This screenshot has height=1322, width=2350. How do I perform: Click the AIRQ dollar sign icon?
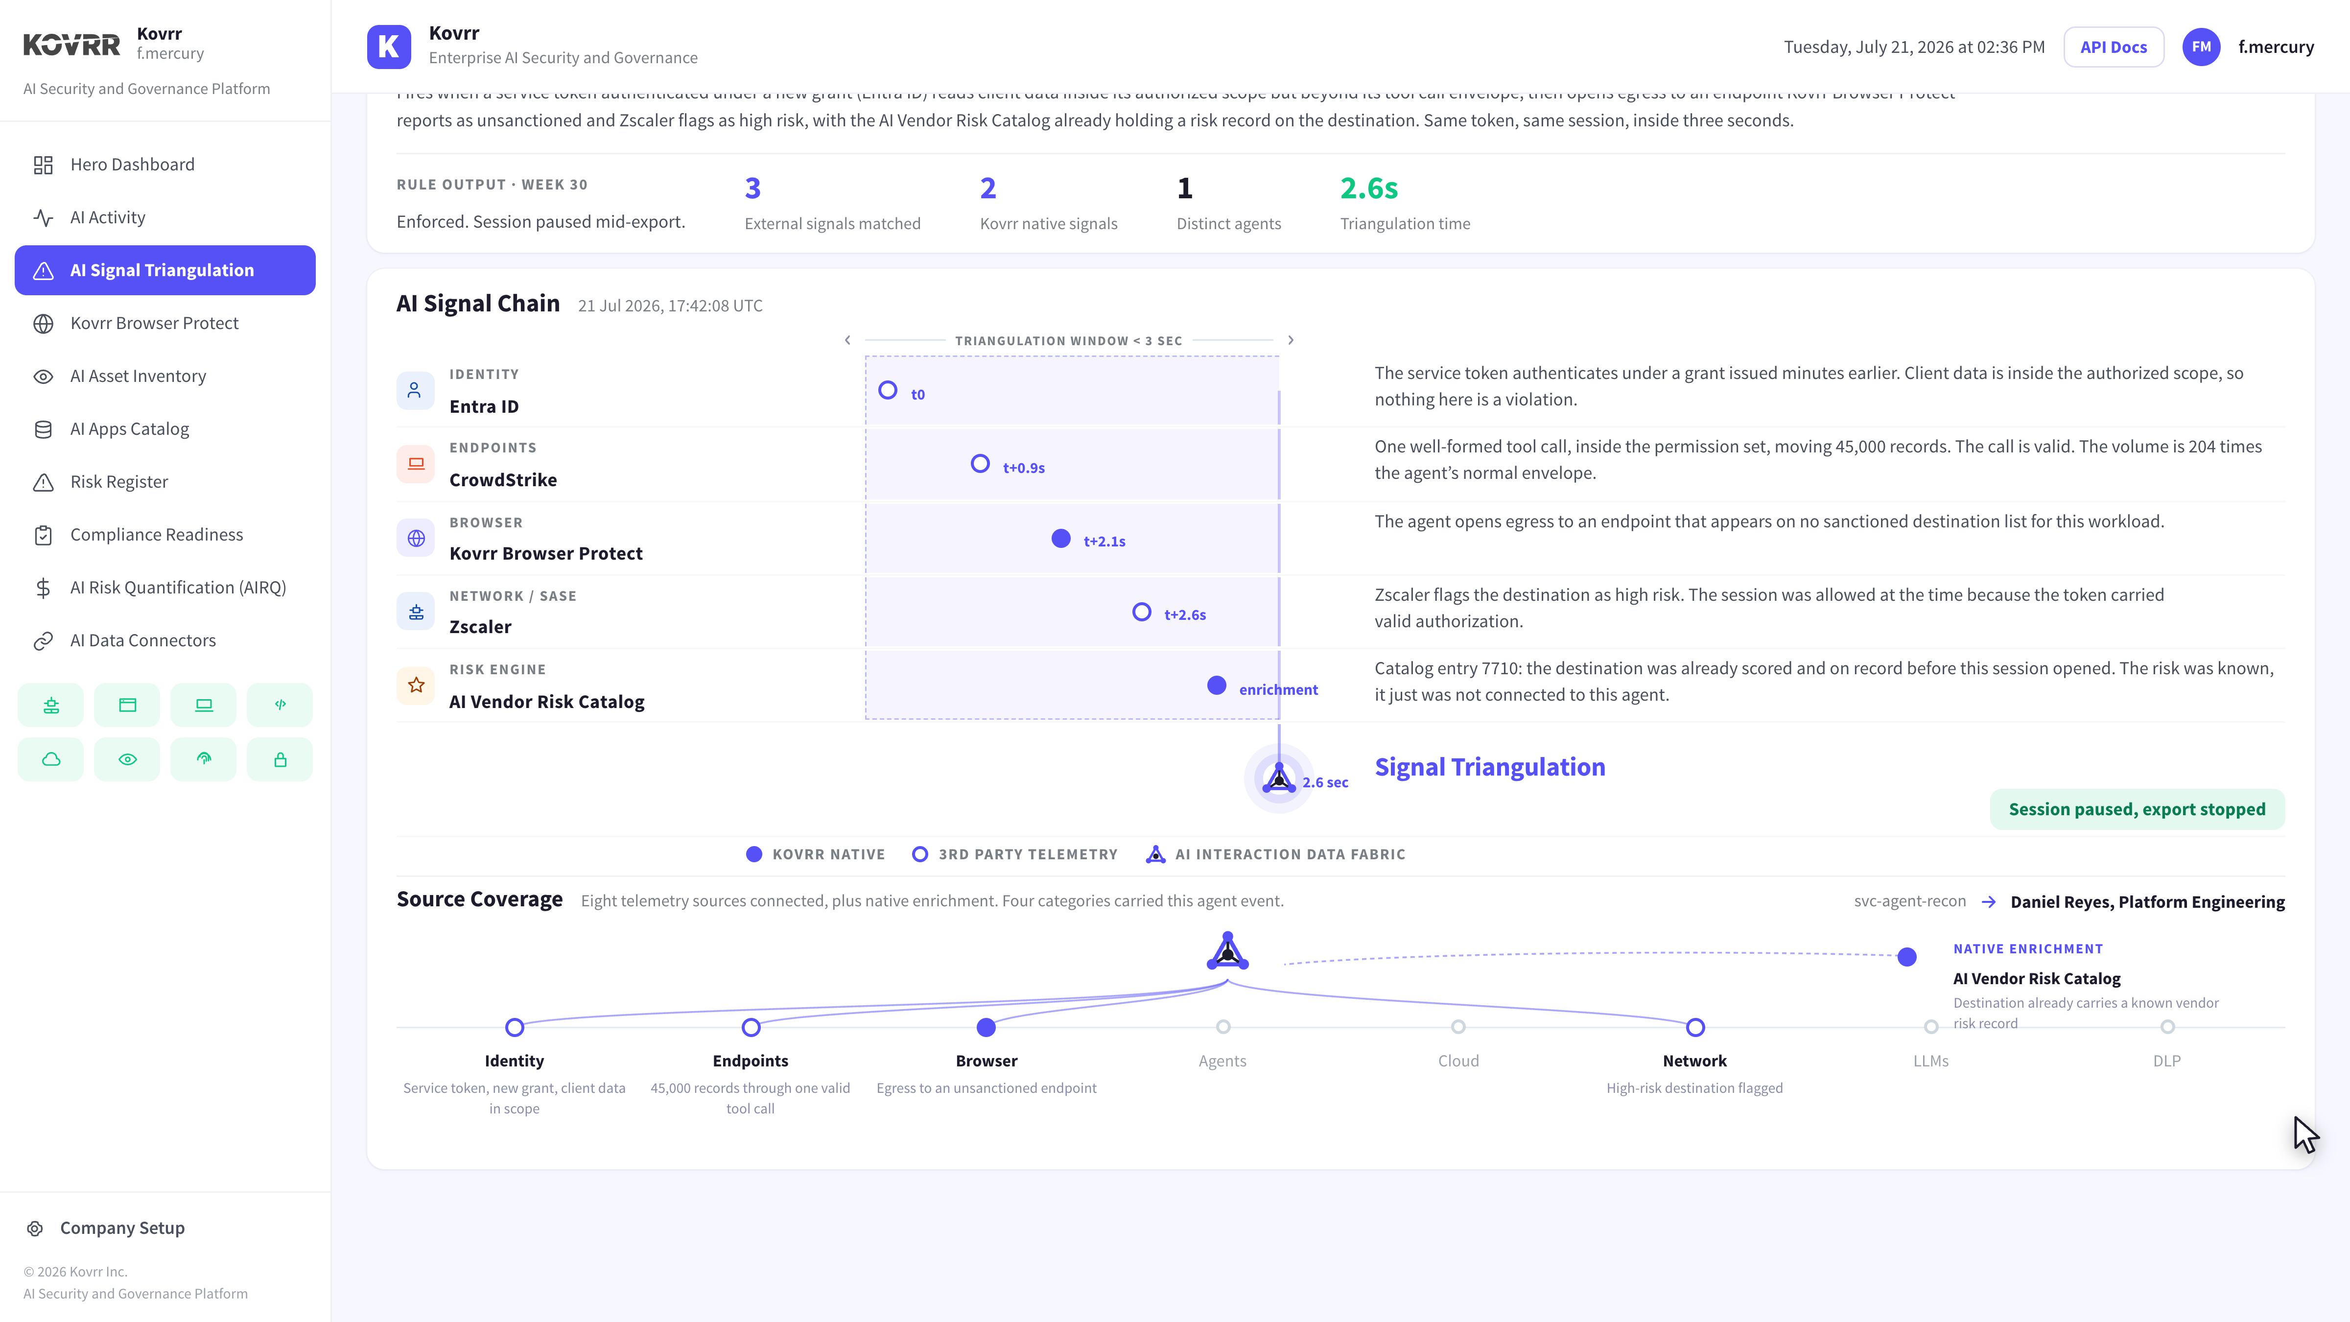click(x=43, y=588)
